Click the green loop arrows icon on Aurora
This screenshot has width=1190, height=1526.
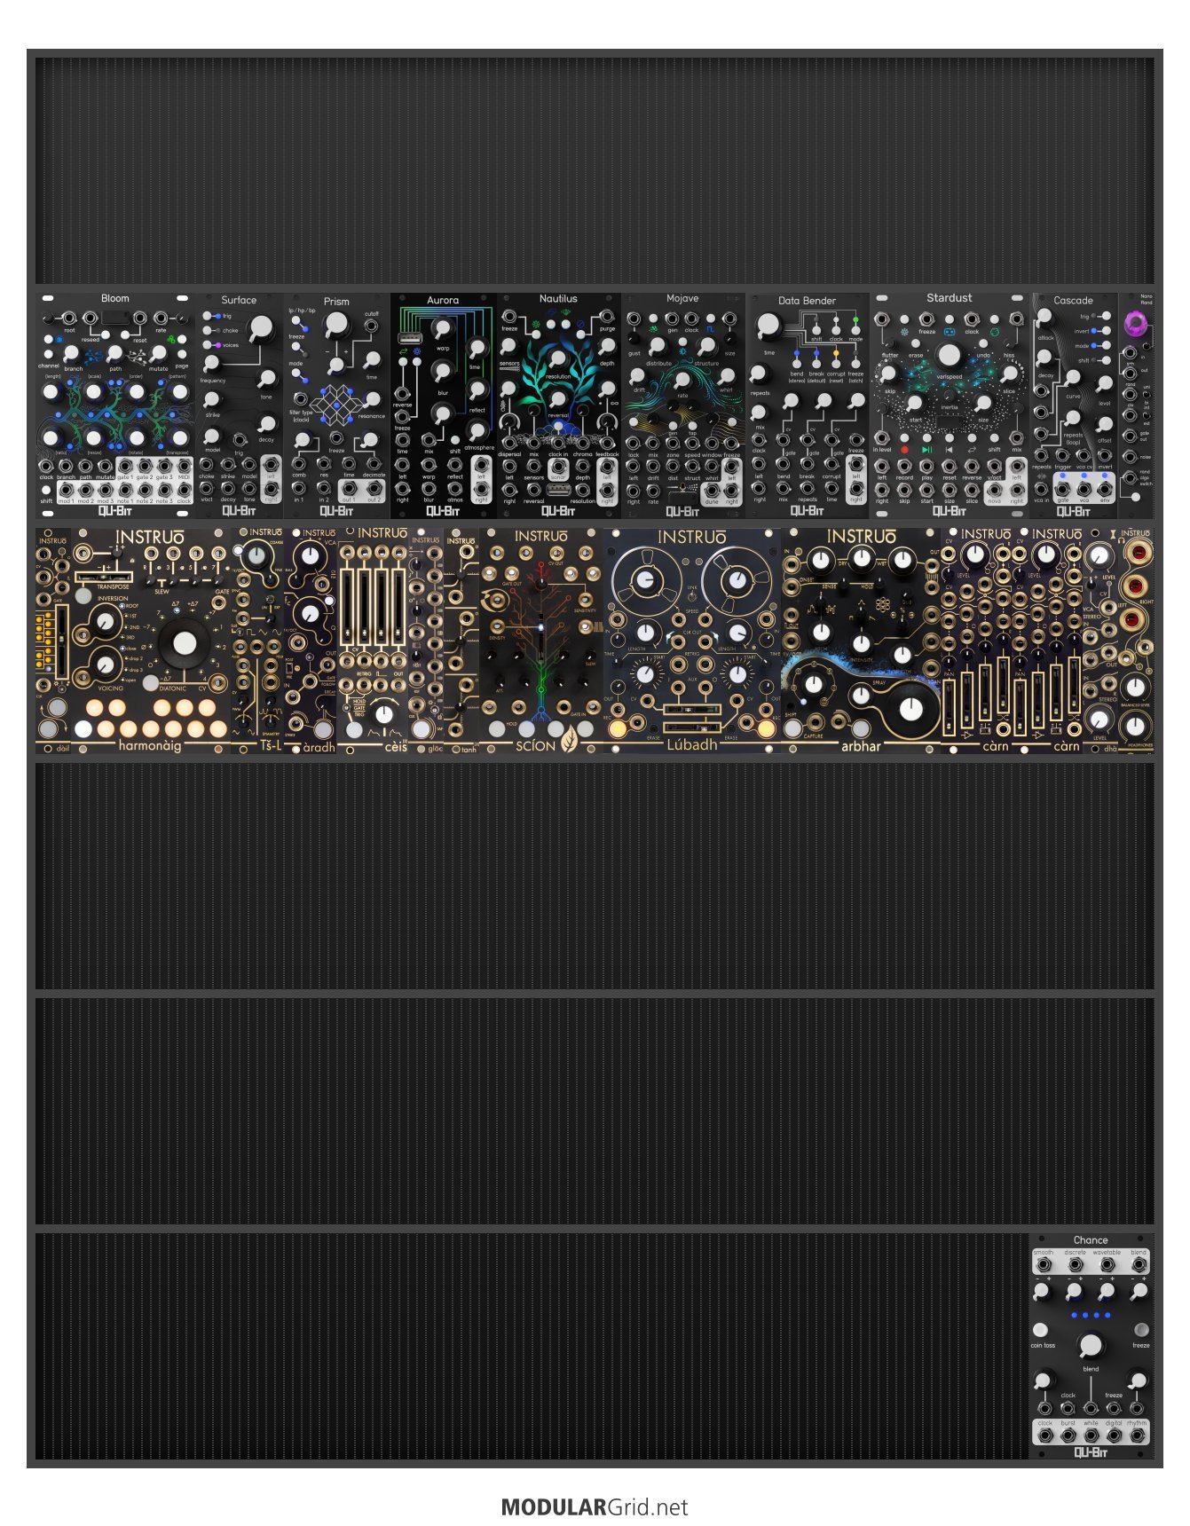click(x=401, y=353)
